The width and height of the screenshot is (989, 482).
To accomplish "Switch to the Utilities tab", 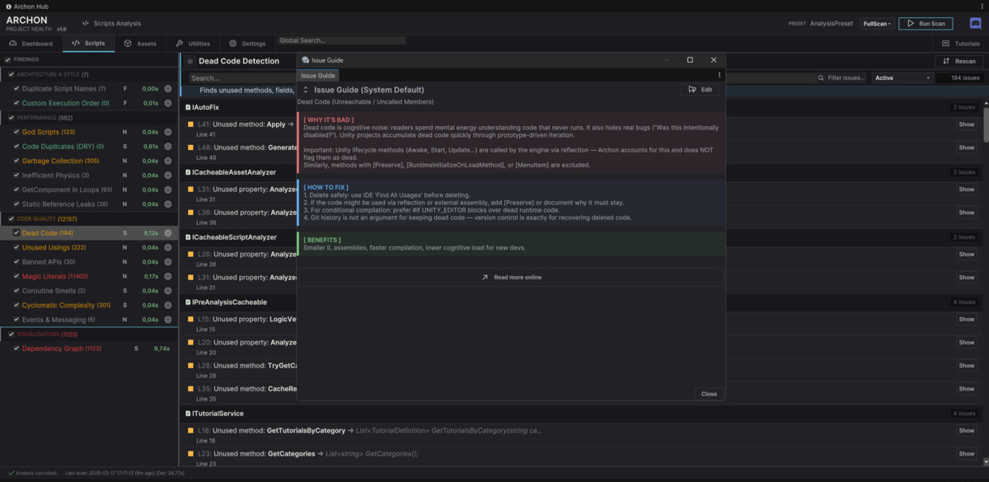I will pos(193,43).
